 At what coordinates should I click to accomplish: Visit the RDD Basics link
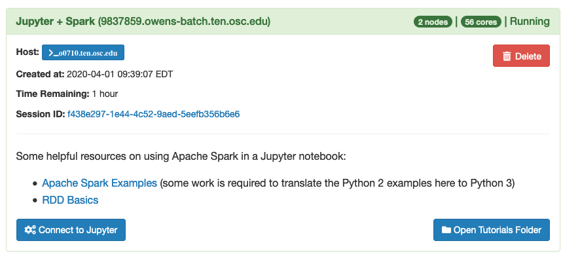(70, 200)
